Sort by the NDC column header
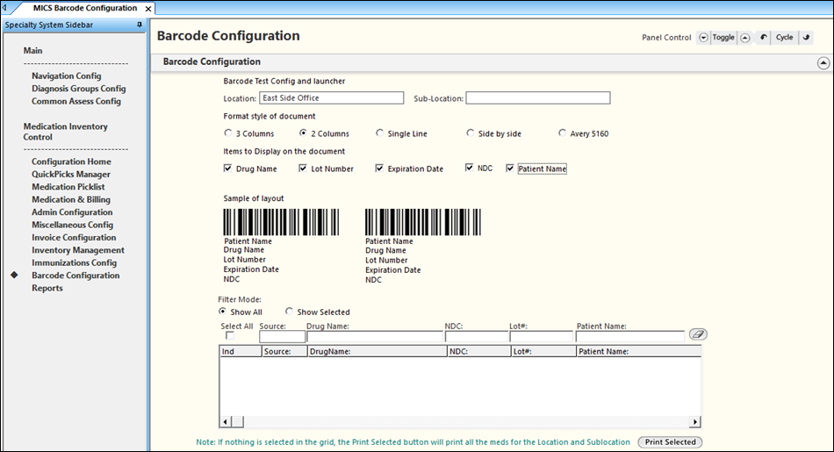This screenshot has height=452, width=834. click(x=478, y=351)
